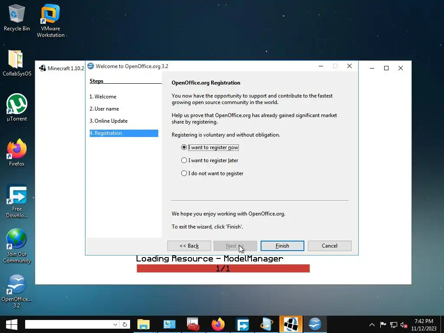Open the Control Panel taskbar icon

[x=170, y=324]
